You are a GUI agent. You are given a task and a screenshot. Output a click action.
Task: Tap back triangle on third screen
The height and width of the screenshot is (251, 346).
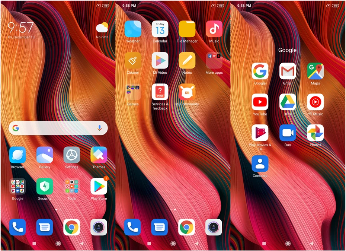312,244
